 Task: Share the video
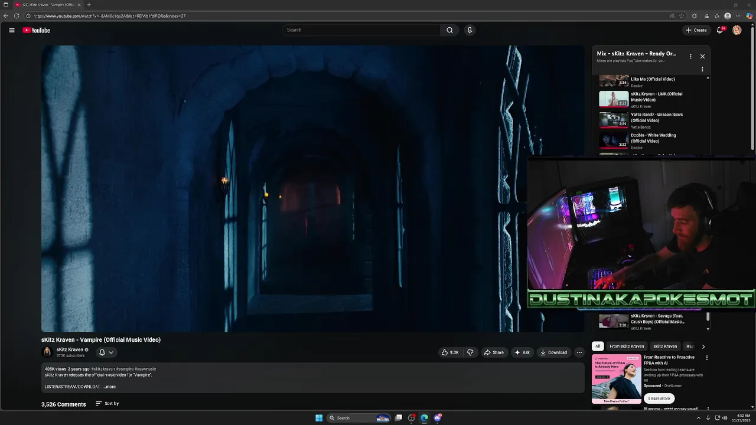tap(494, 352)
